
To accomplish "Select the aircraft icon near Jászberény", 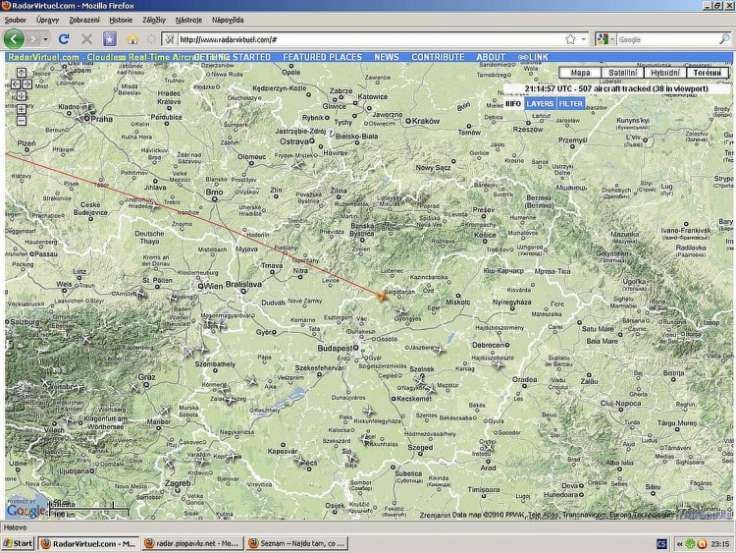I will [x=440, y=349].
